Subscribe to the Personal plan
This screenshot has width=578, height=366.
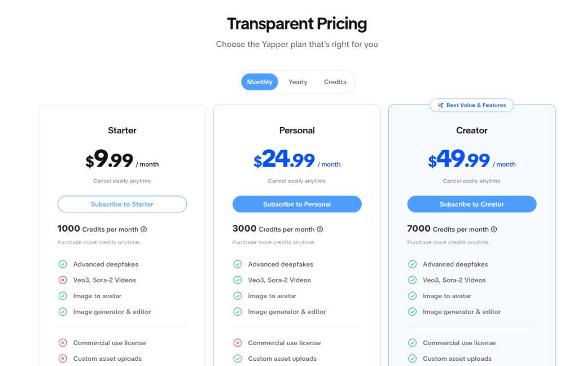297,204
